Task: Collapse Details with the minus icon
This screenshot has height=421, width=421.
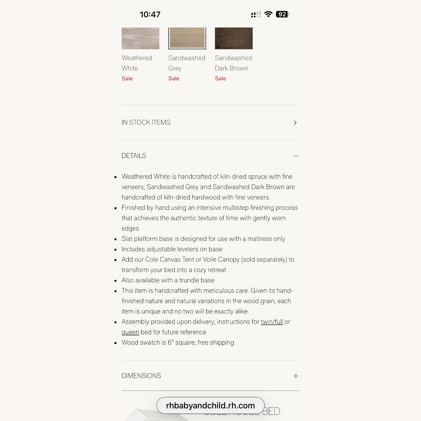Action: (296, 156)
